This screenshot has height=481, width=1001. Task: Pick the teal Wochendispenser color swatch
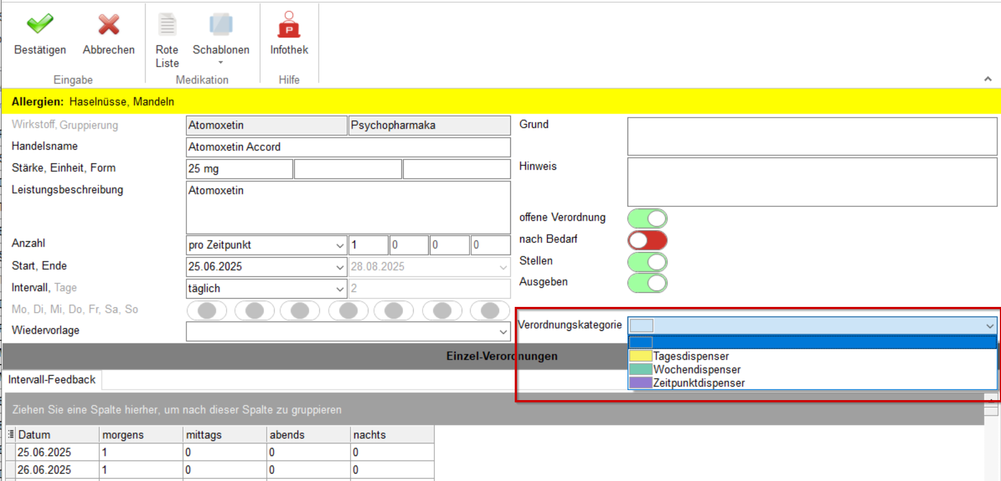pyautogui.click(x=640, y=369)
